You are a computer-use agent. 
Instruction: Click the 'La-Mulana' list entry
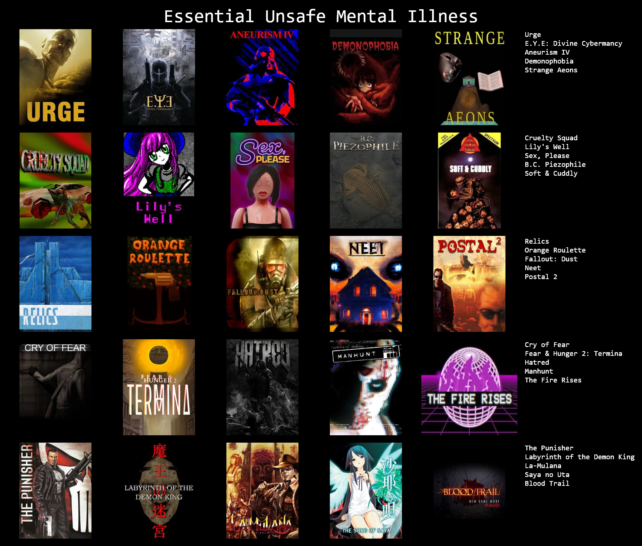tap(543, 466)
